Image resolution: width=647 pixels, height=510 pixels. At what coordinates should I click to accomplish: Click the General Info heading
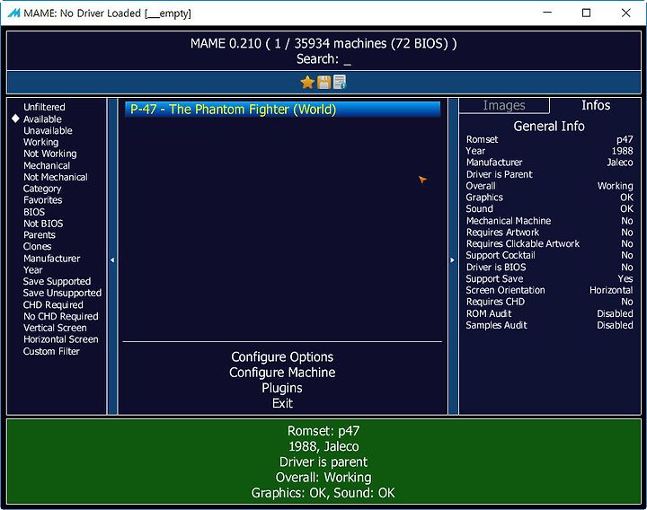tap(549, 127)
